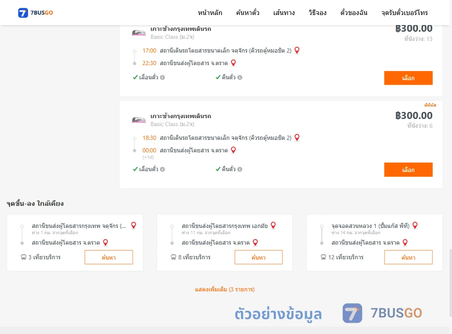The image size is (452, 334).
Task: Show info icon next to first คืนตั๋ว
Action: coord(240,77)
